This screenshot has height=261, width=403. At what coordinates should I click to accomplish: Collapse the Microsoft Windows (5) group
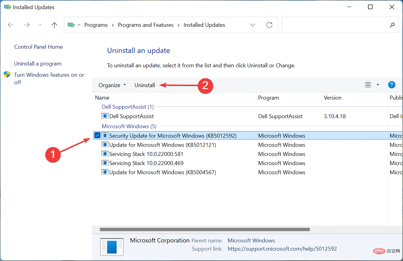point(129,126)
